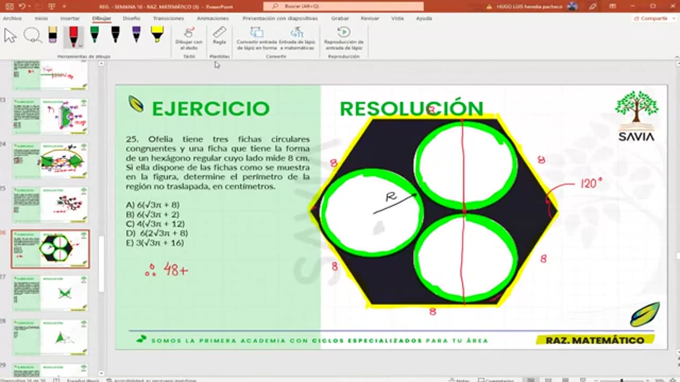The width and height of the screenshot is (680, 382).
Task: Click the Compartir button
Action: tap(651, 18)
